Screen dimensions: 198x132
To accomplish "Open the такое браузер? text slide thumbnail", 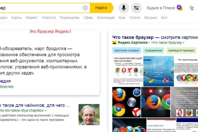I will tap(161, 125).
